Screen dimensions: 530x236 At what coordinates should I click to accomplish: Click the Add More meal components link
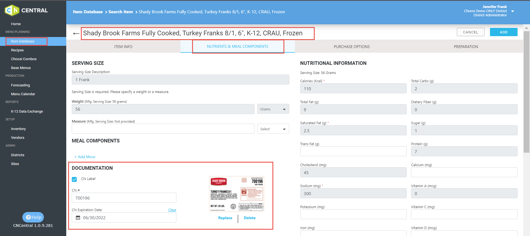coord(85,157)
